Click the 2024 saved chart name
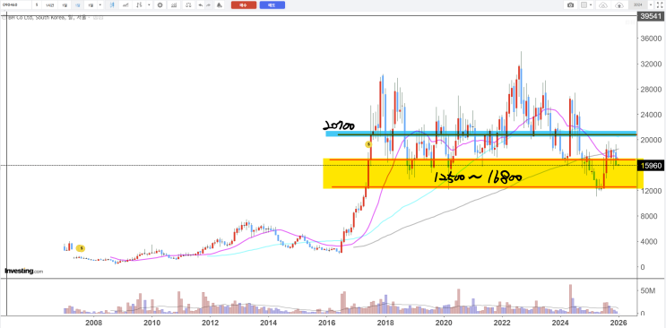 coord(637,4)
